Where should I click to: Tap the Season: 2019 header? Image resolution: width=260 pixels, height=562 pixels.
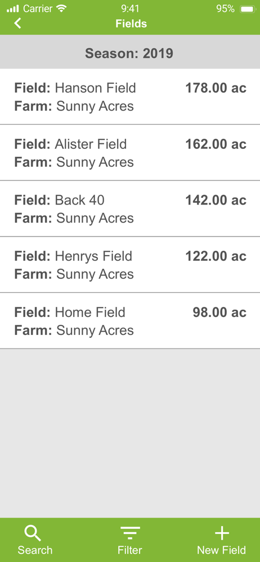pos(129,53)
